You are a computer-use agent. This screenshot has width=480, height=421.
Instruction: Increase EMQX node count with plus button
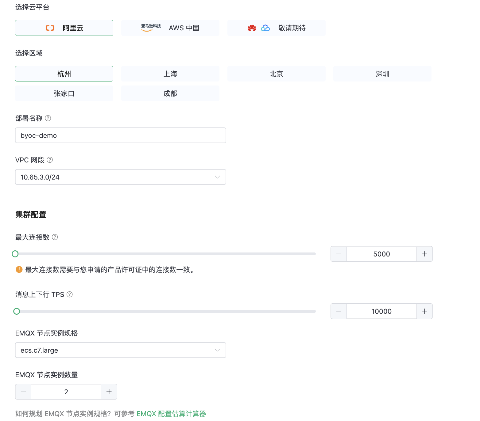[109, 392]
